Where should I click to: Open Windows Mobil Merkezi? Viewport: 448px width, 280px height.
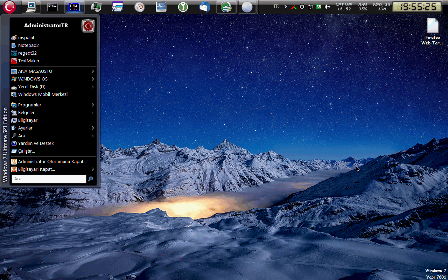(x=54, y=94)
